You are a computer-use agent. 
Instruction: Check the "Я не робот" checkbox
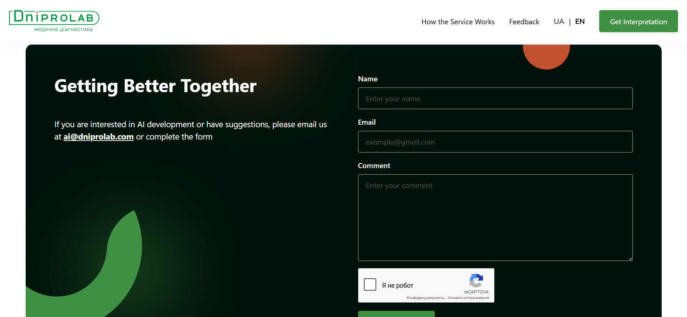pyautogui.click(x=370, y=285)
